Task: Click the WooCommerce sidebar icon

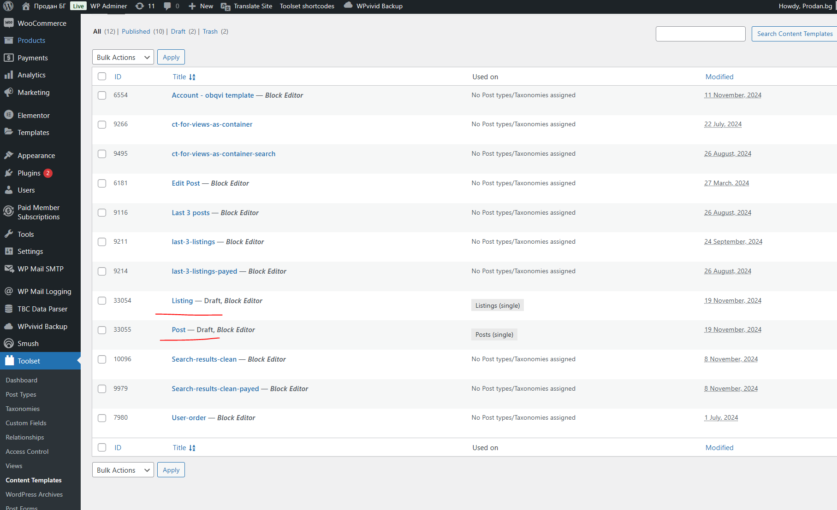Action: (9, 23)
